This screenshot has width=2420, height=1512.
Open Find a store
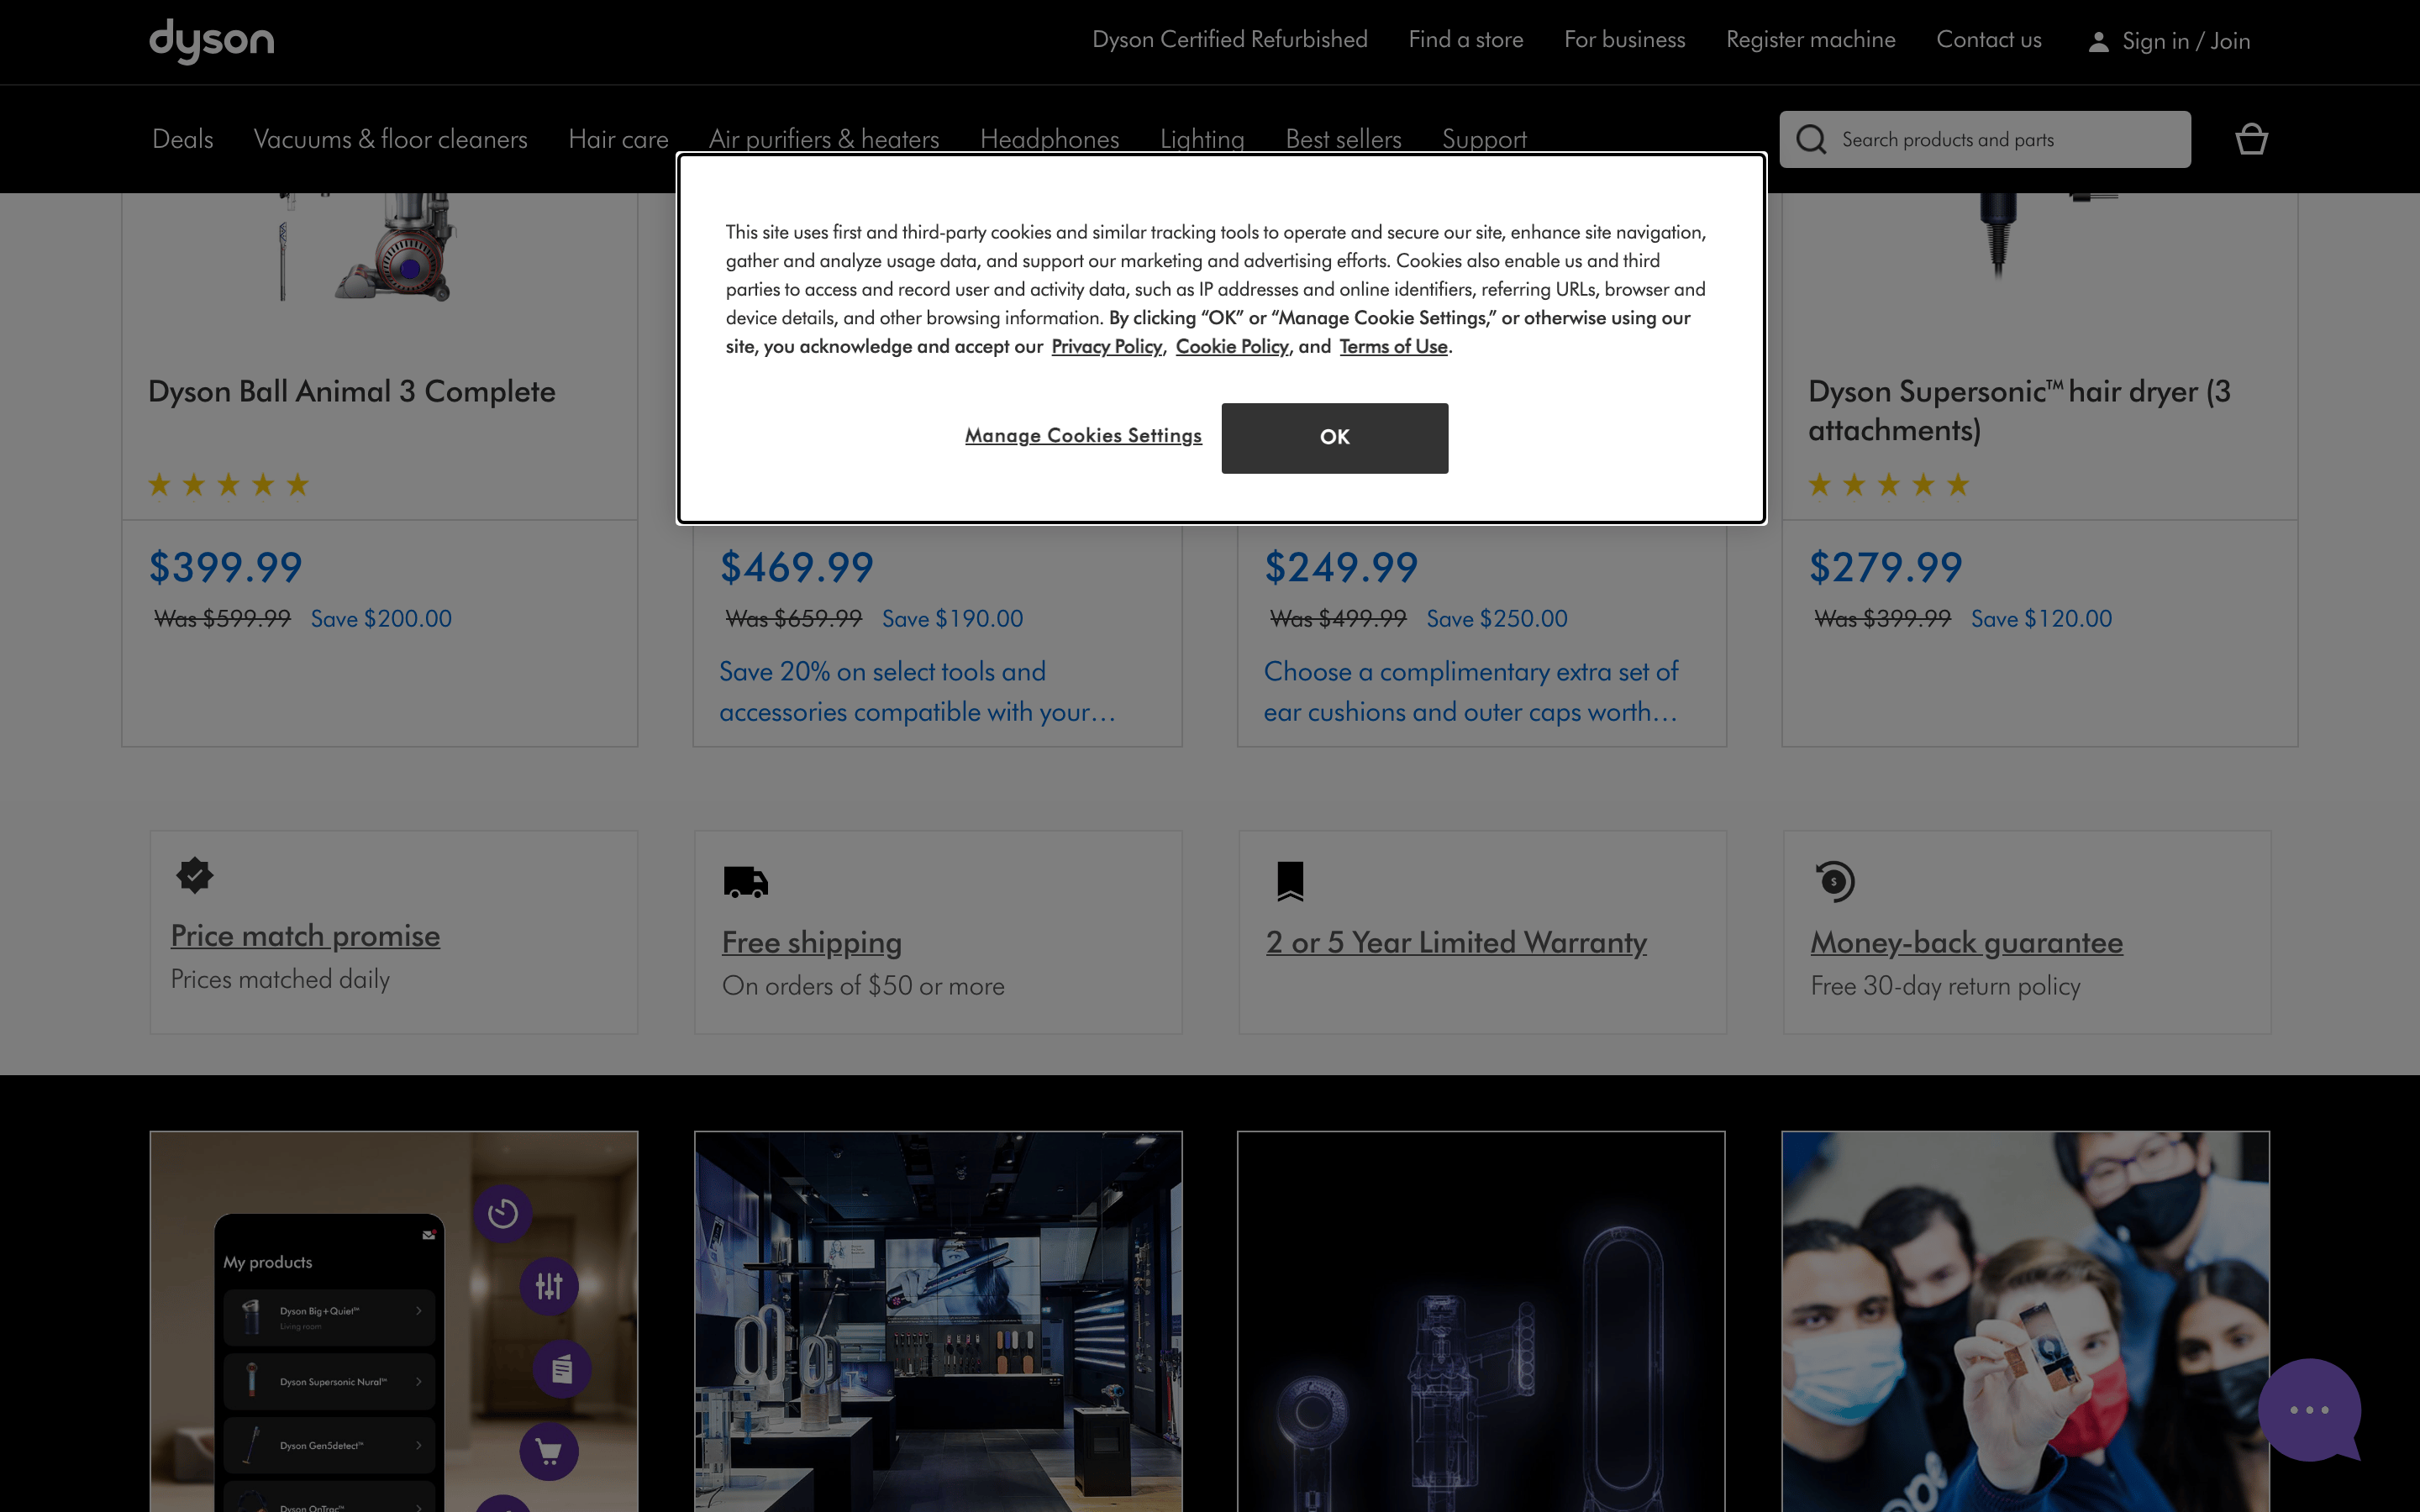1465,40
